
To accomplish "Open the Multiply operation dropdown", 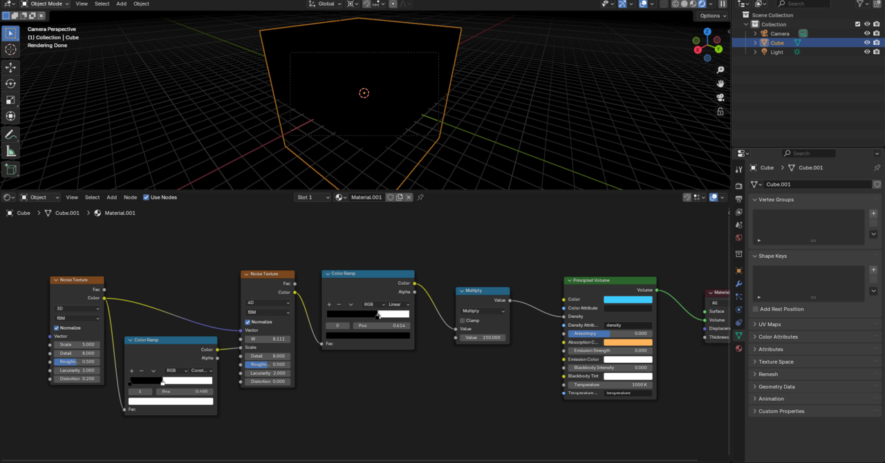I will (x=483, y=311).
